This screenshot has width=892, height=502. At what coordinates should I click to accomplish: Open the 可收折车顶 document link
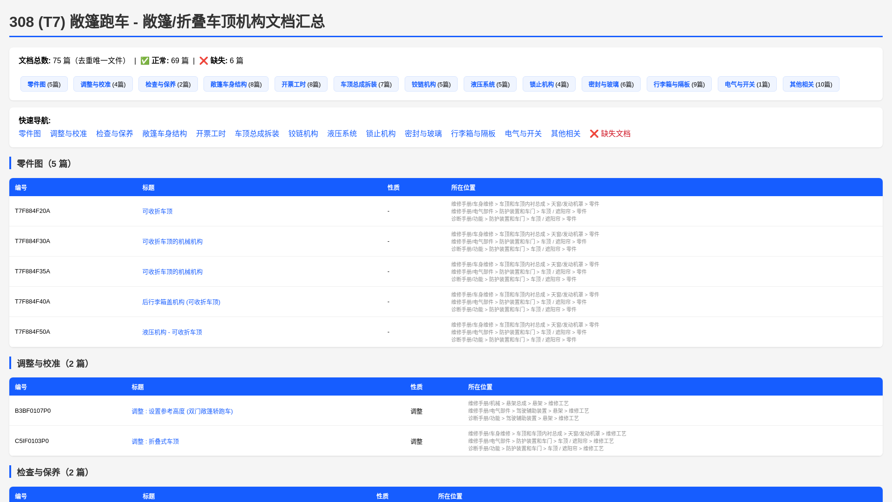click(157, 211)
